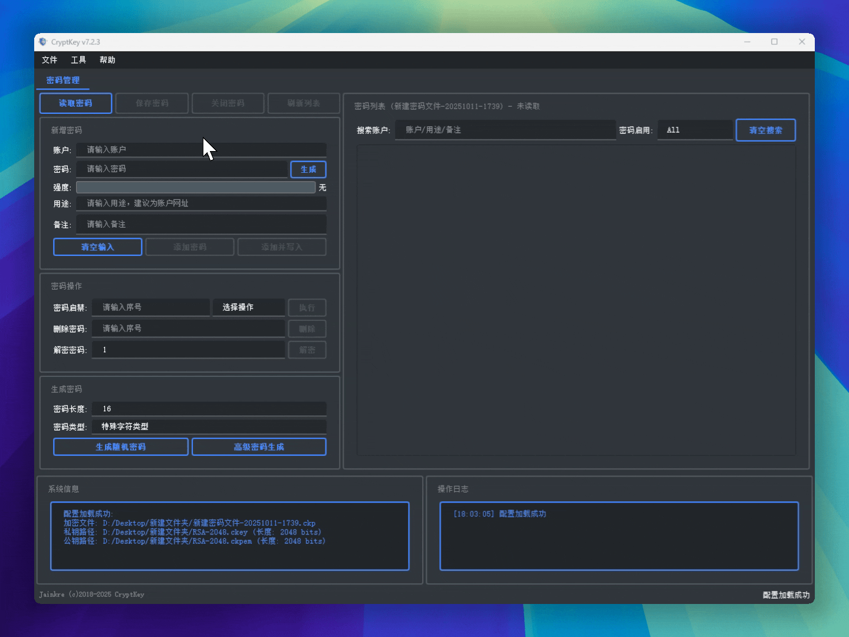Open the 工具 menu
The image size is (849, 637).
78,60
